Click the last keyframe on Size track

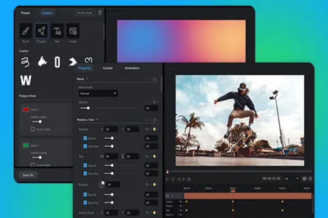point(282,210)
